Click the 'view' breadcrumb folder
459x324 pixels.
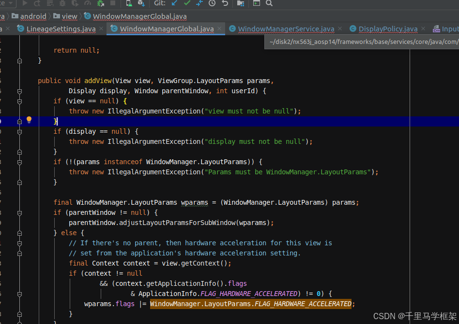[69, 16]
